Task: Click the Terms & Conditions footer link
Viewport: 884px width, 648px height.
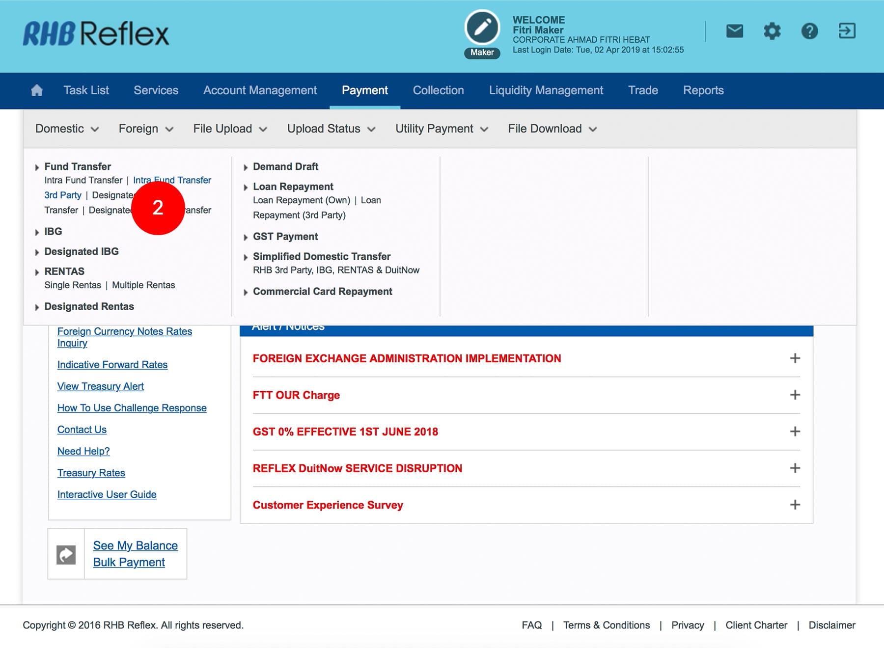Action: click(x=607, y=625)
